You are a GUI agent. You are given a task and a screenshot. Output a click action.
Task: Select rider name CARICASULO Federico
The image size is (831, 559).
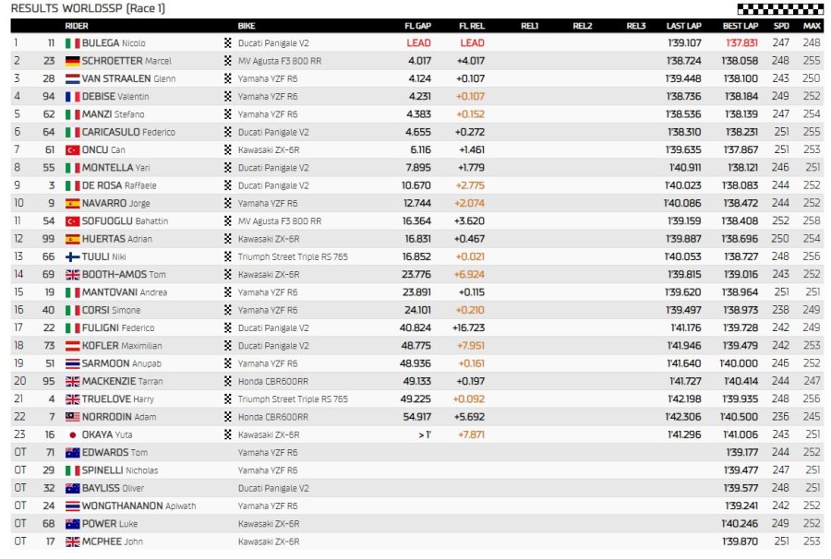point(128,132)
